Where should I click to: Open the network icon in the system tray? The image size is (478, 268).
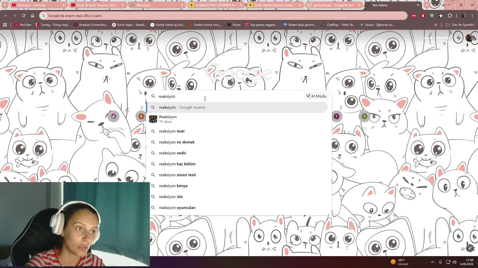click(448, 262)
